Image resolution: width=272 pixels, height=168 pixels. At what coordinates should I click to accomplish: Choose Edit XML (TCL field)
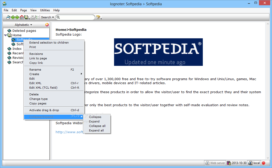(x=54, y=87)
